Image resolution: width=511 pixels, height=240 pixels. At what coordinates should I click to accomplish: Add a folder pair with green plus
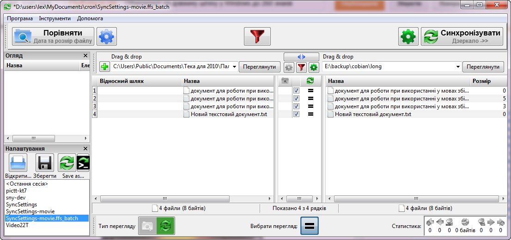coord(105,67)
